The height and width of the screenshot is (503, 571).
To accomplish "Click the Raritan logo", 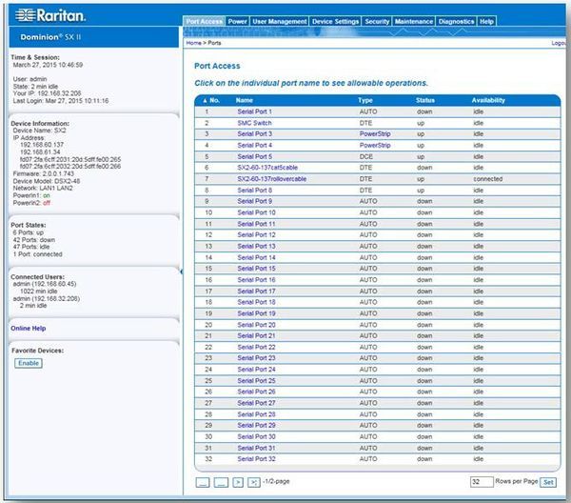I will [x=49, y=14].
